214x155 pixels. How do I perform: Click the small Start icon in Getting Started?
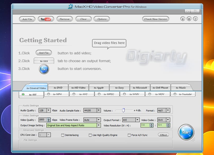click(44, 69)
